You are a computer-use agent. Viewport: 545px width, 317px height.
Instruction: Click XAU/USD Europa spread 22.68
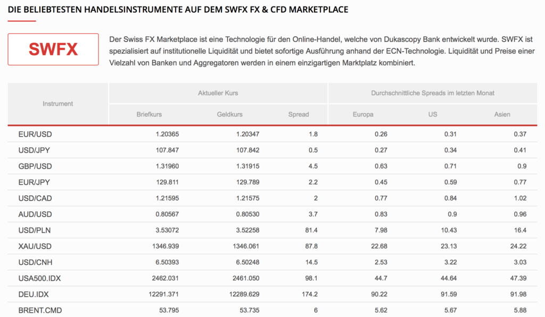[x=379, y=246]
